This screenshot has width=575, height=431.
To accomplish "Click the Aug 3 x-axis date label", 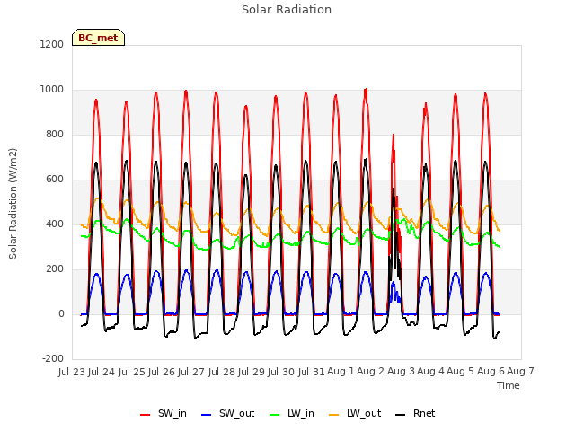I will point(401,372).
